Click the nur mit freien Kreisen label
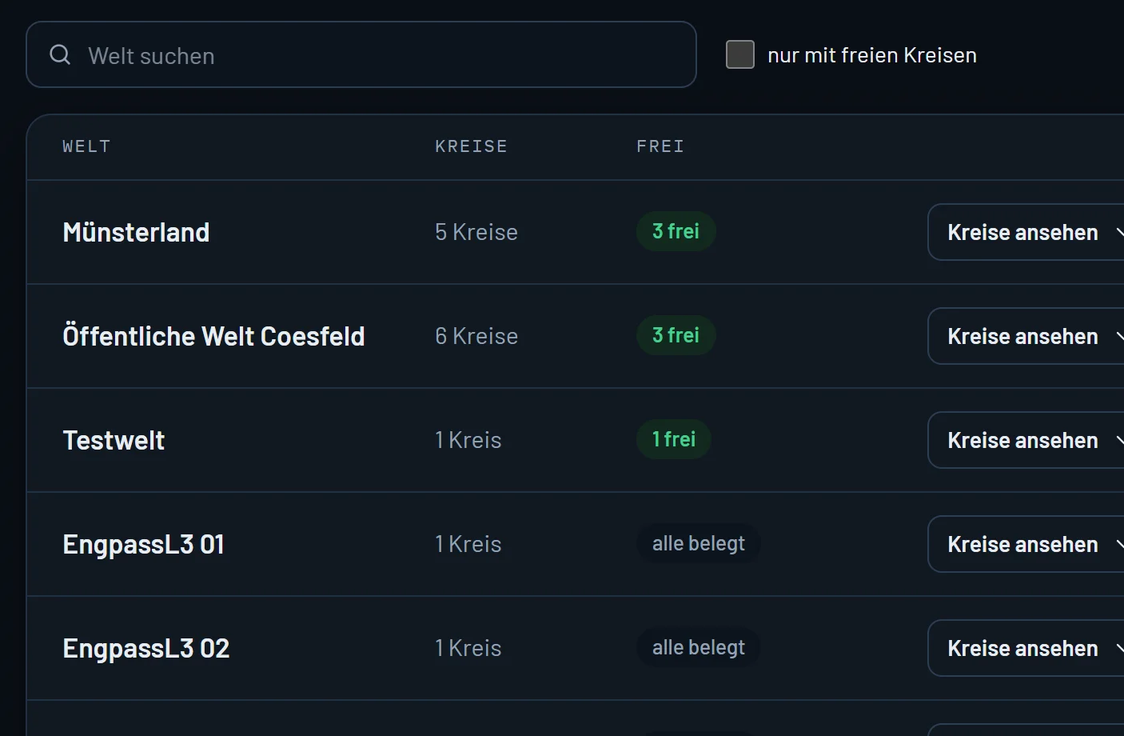Screen dimensions: 1124x736 pos(872,55)
